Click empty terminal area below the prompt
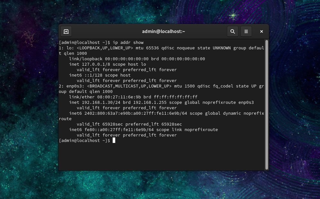This screenshot has height=199, width=320. pyautogui.click(x=161, y=157)
